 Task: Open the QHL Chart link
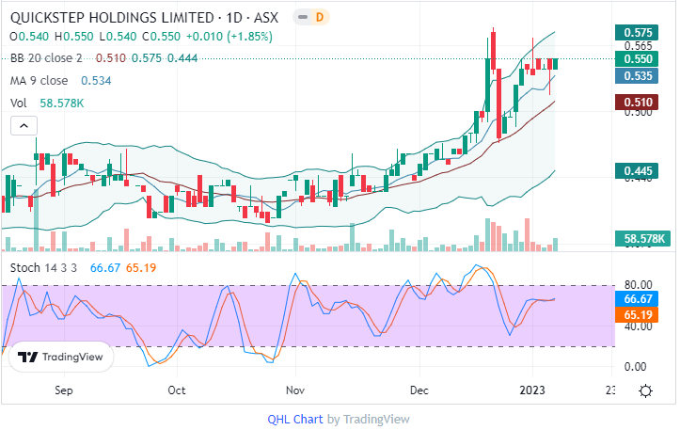(x=295, y=419)
